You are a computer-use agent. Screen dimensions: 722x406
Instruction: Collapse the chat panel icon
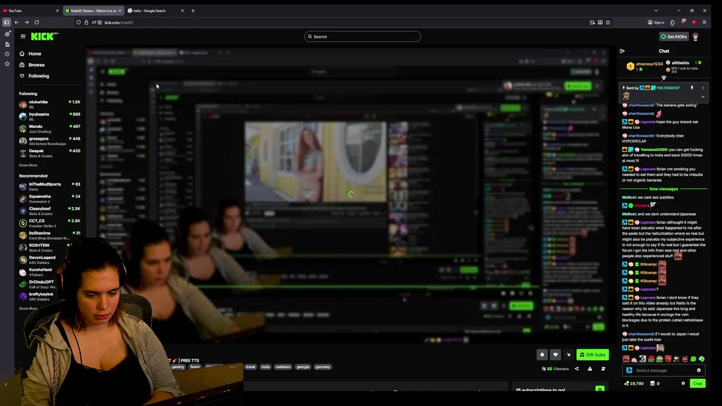(622, 51)
